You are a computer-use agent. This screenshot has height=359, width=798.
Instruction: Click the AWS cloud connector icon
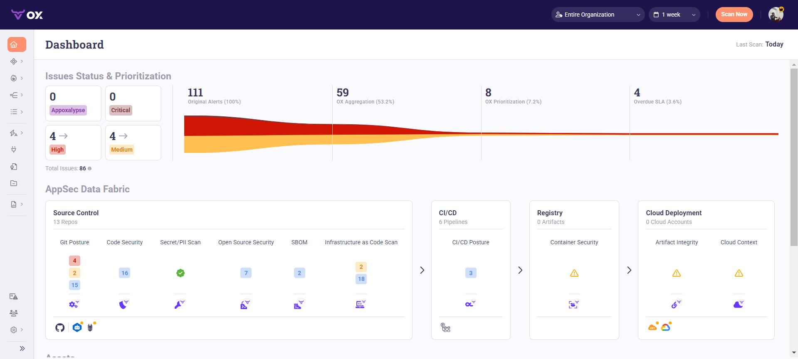pos(652,327)
